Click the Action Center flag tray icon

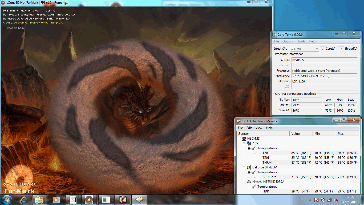(317, 200)
